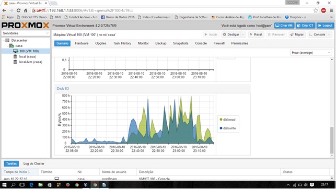Sort by the Descrição column header

point(208,172)
